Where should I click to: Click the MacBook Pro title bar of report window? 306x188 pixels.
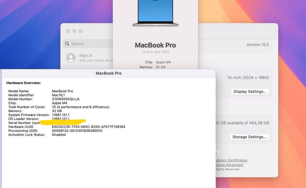109,73
